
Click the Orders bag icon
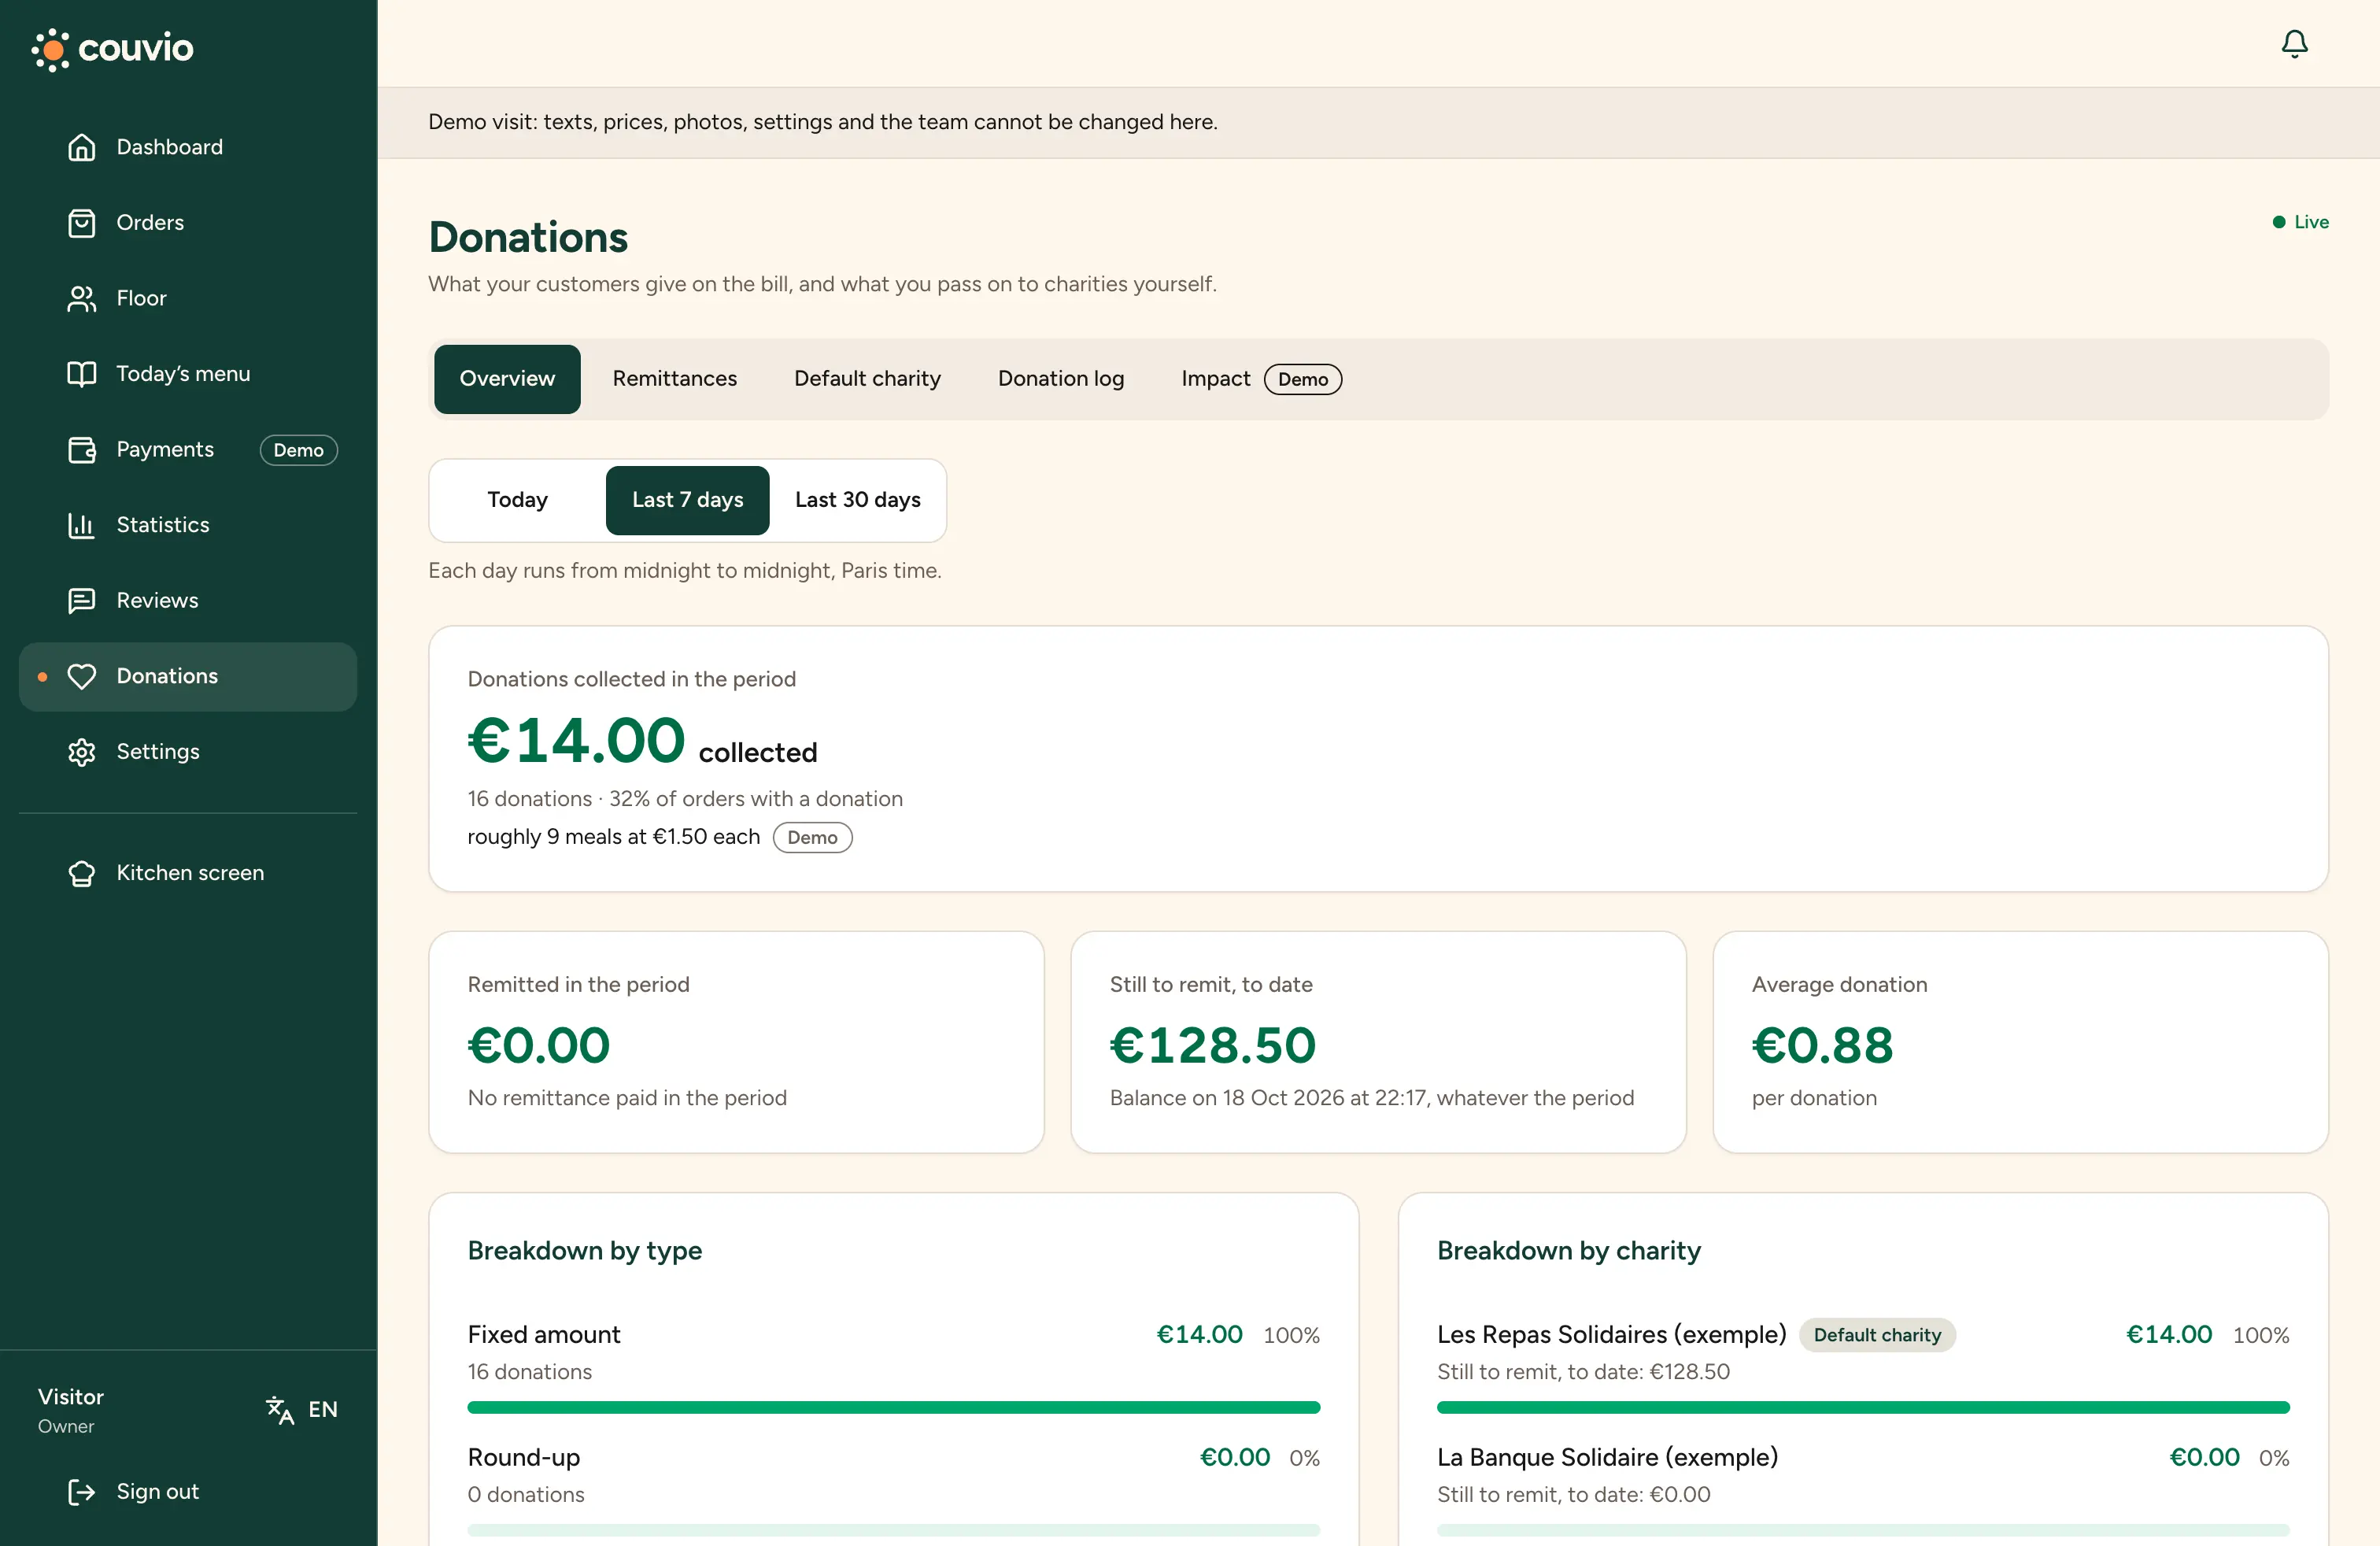click(x=82, y=223)
